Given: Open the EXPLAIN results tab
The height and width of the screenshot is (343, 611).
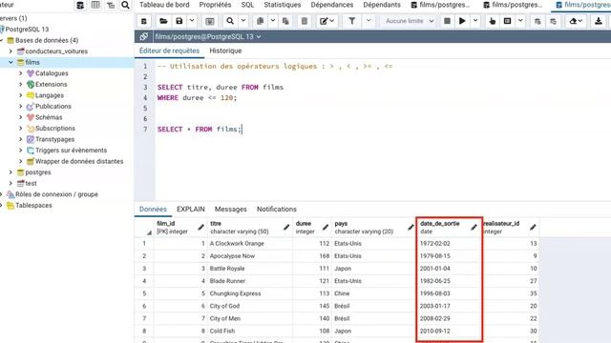Looking at the screenshot, I should [x=191, y=210].
